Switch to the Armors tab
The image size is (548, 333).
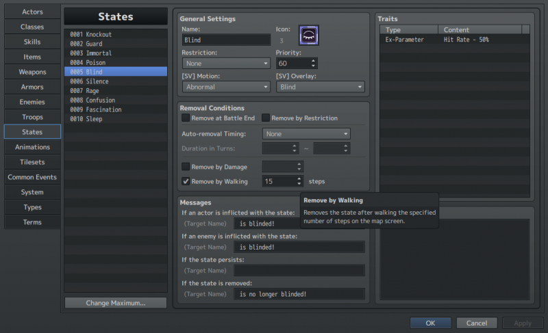coord(32,87)
